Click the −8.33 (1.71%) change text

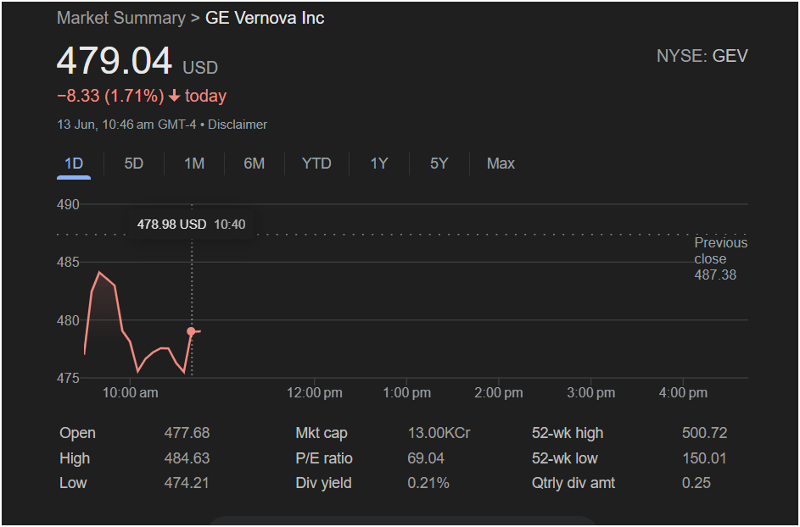[x=110, y=96]
